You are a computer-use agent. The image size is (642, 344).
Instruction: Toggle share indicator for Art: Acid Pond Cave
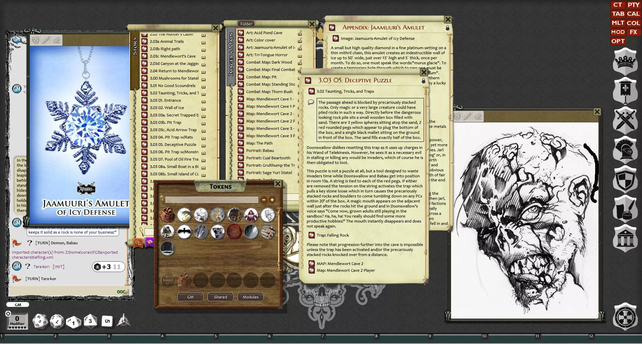pos(300,33)
